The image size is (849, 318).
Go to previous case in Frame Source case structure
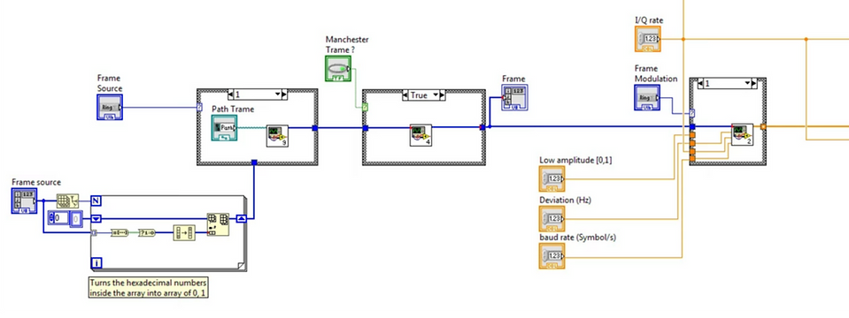[x=231, y=95]
